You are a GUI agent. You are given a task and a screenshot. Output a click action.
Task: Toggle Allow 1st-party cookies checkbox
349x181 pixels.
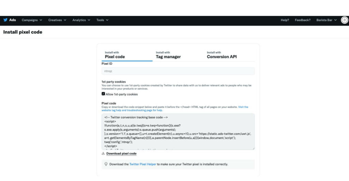click(x=103, y=94)
